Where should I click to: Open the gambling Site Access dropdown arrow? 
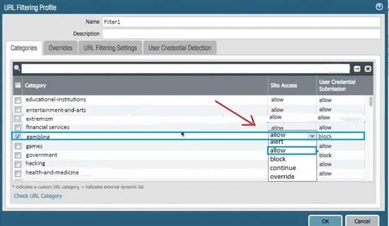(312, 136)
